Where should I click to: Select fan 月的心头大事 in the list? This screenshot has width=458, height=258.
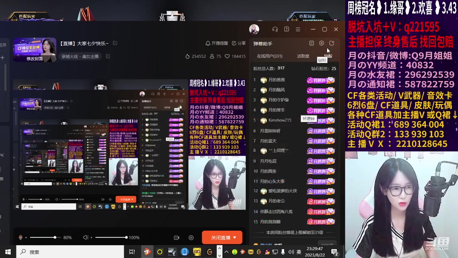pos(272,181)
